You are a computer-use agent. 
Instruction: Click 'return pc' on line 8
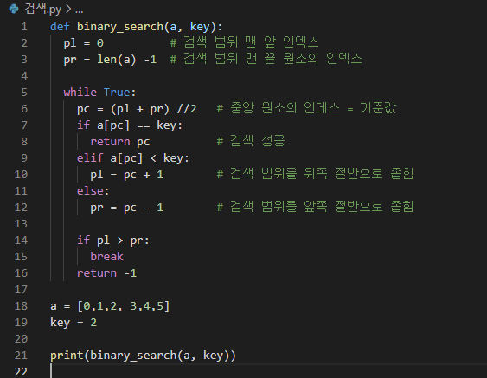[120, 142]
